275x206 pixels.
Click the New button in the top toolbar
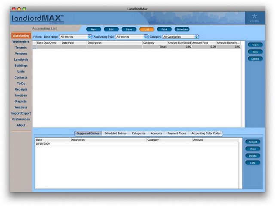coord(94,30)
